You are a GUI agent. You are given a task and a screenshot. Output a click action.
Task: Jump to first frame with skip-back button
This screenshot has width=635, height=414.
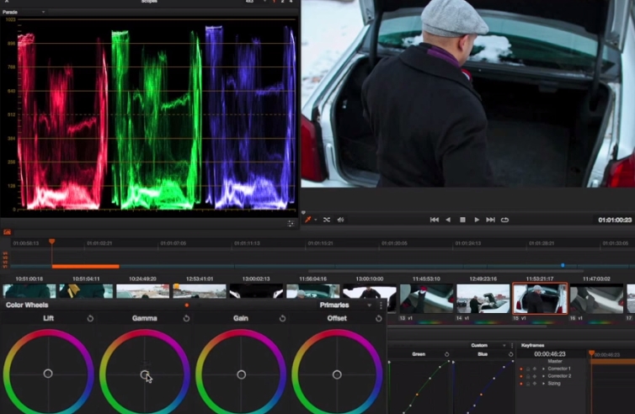coord(434,220)
